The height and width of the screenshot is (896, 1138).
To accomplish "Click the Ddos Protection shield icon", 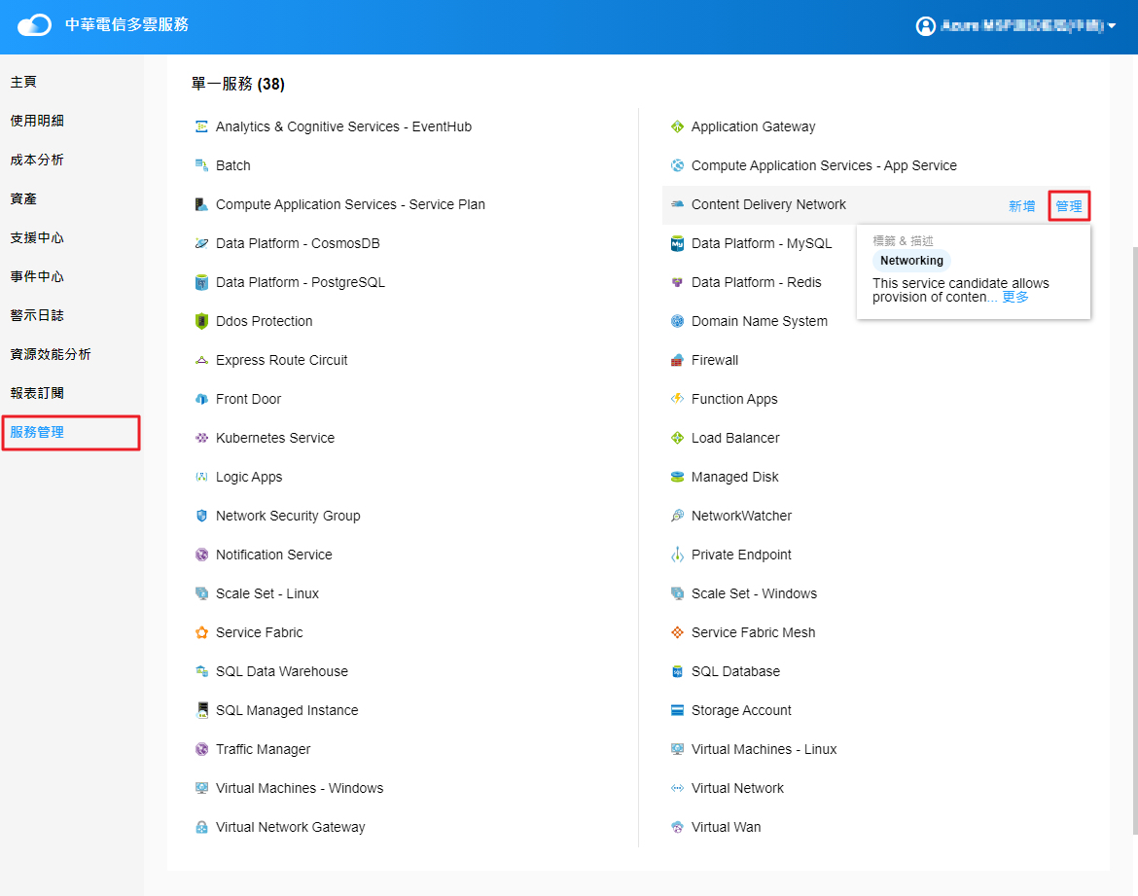I will (x=201, y=321).
